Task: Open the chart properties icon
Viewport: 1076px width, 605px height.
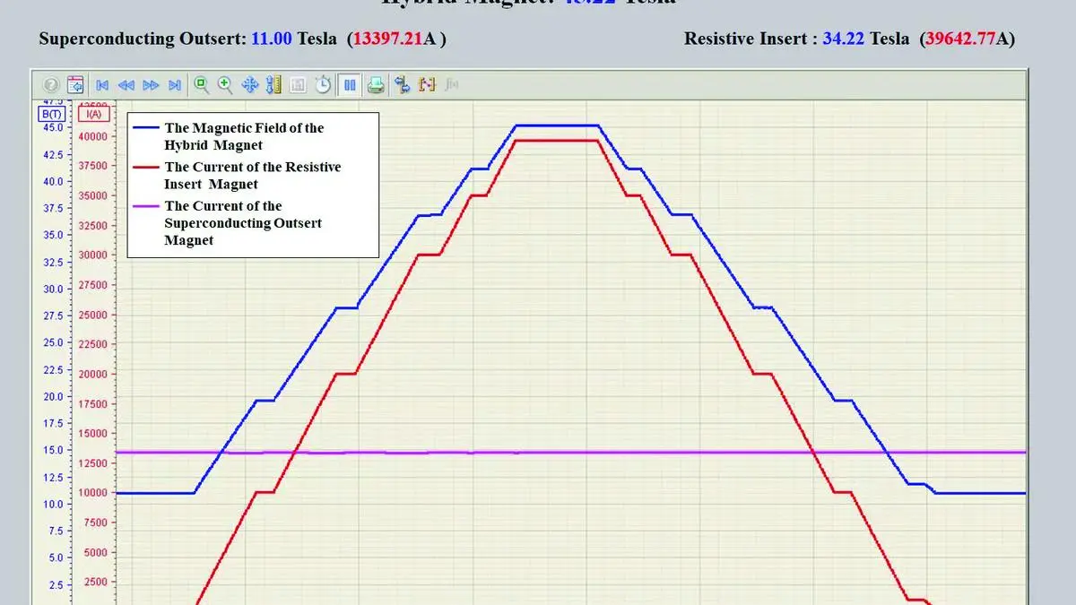Action: 75,85
